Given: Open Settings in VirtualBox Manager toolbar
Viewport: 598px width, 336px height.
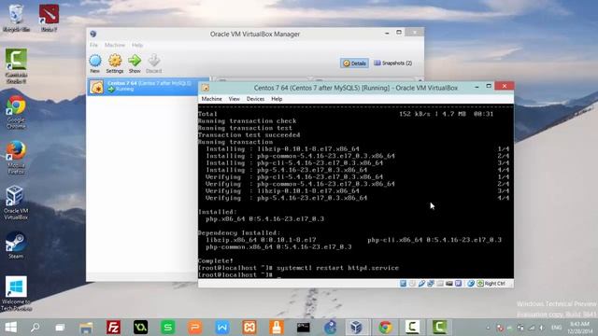Looking at the screenshot, I should 115,63.
